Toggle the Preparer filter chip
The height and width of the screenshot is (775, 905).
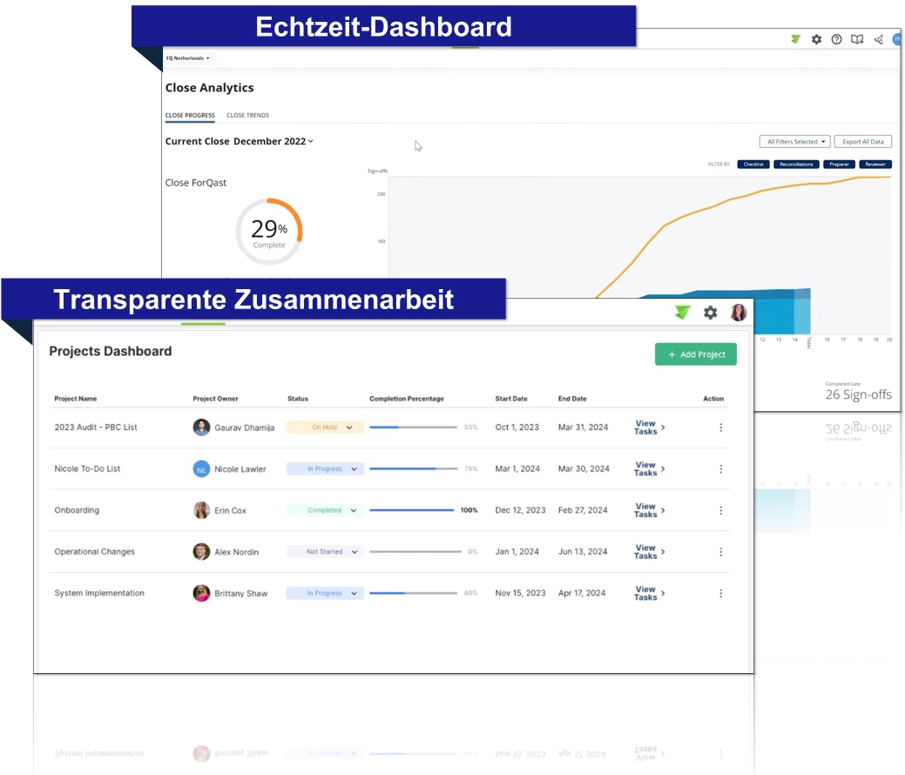(x=839, y=165)
